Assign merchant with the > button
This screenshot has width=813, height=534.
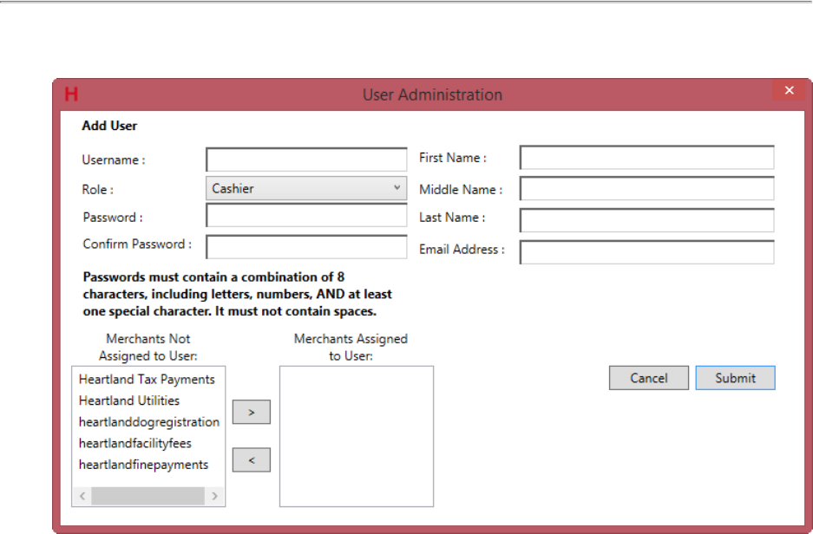(252, 412)
